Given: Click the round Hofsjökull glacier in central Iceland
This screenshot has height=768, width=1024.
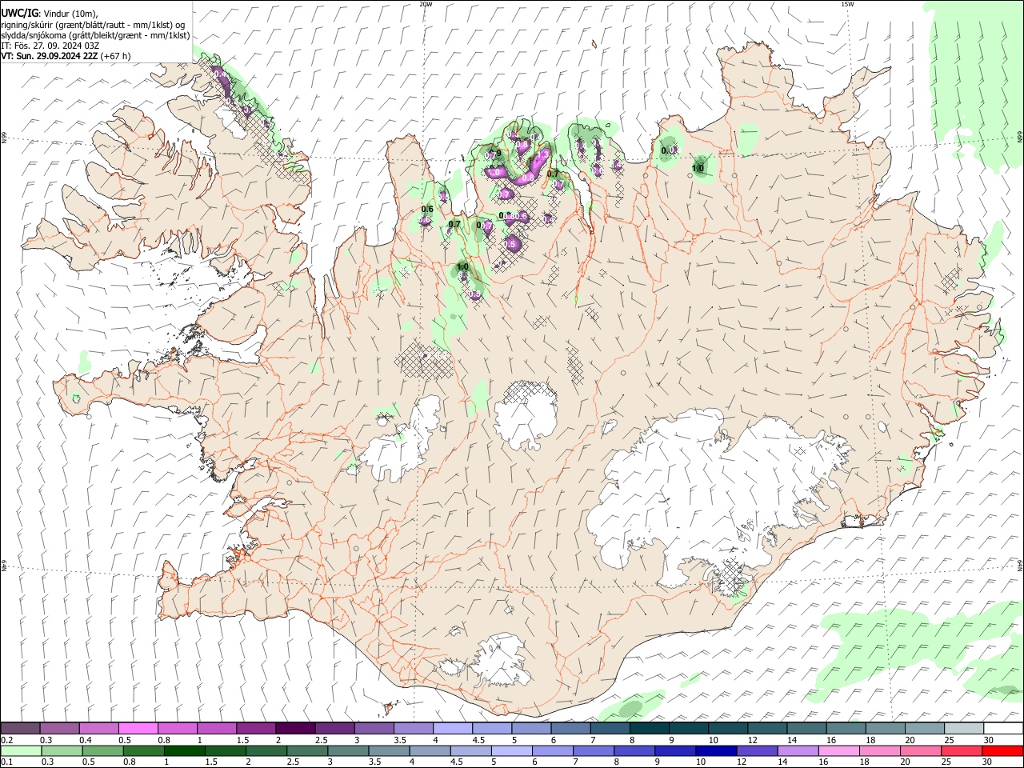Looking at the screenshot, I should (526, 414).
